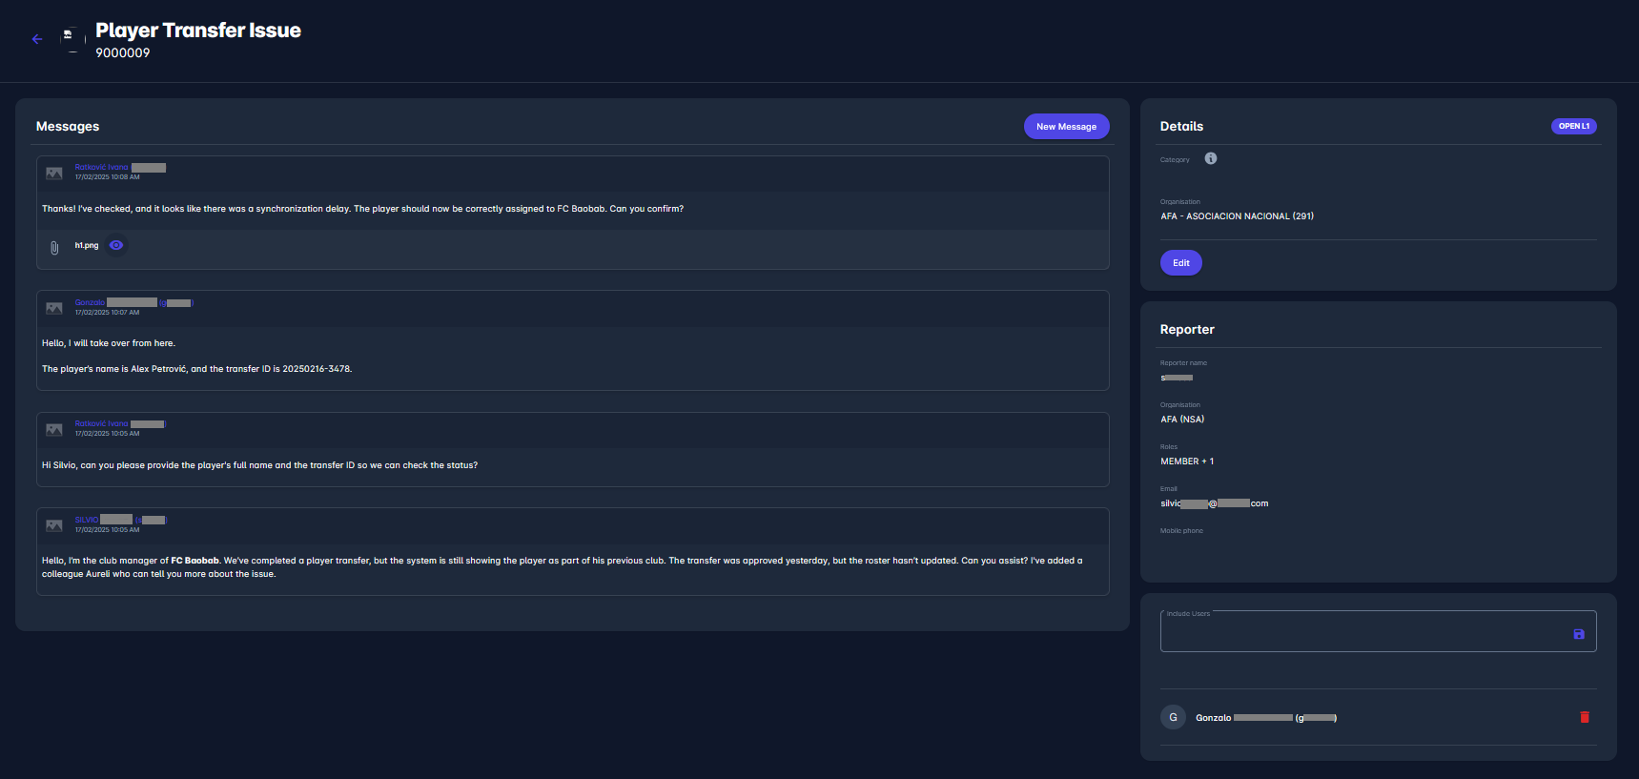Open the New Message dialog
The image size is (1639, 779).
coord(1066,126)
